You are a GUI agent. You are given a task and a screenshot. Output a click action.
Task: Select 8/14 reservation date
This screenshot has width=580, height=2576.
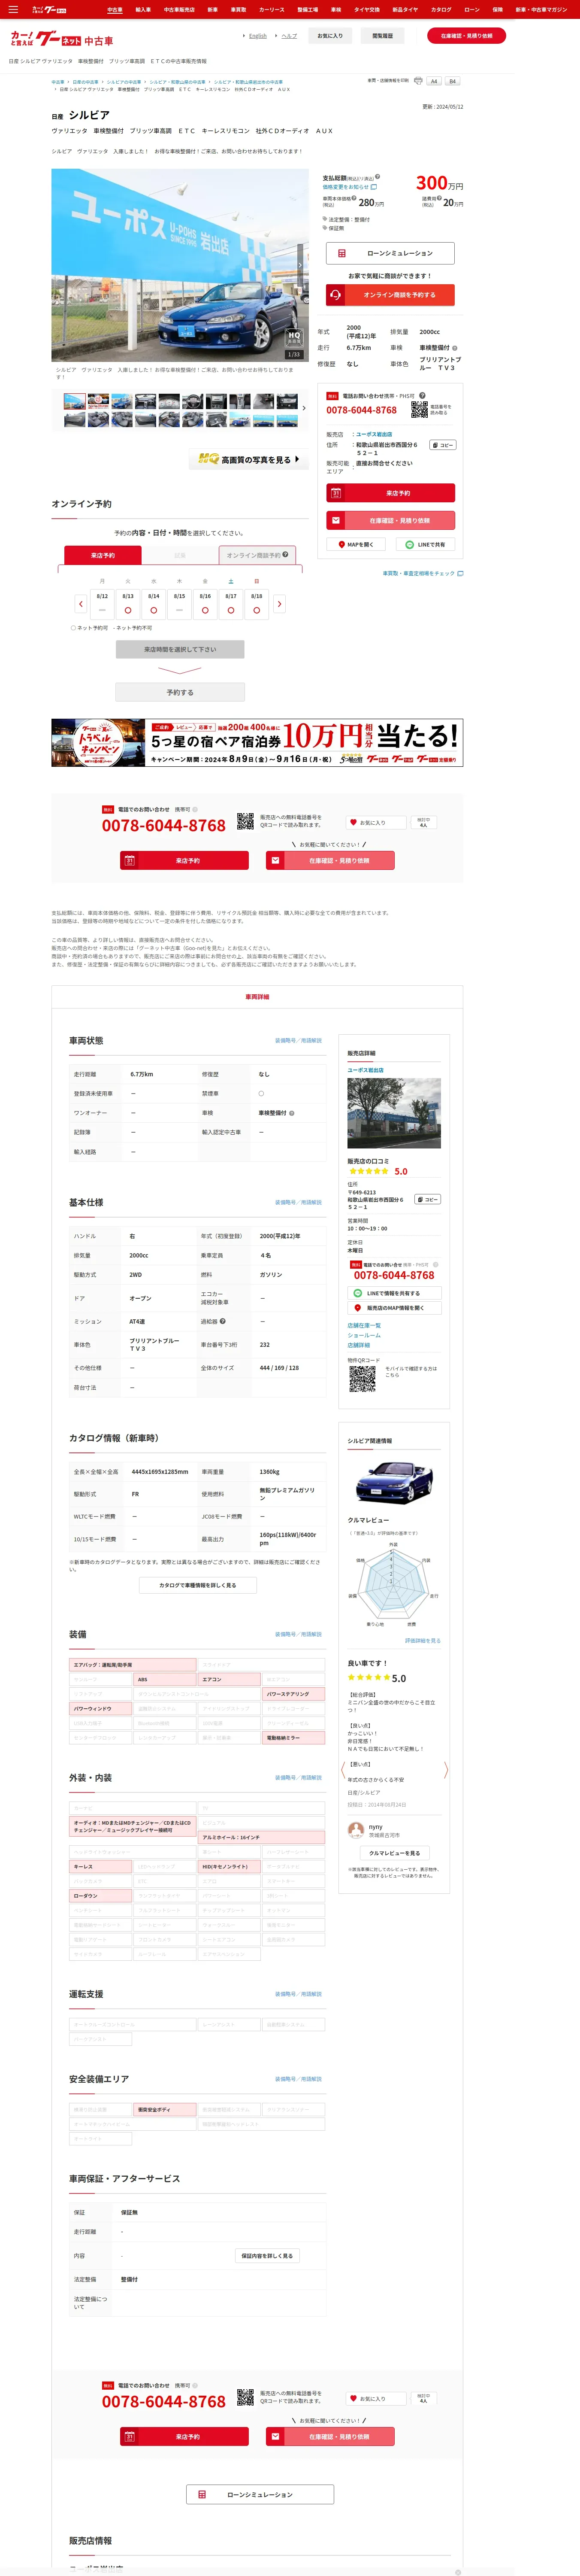(154, 603)
